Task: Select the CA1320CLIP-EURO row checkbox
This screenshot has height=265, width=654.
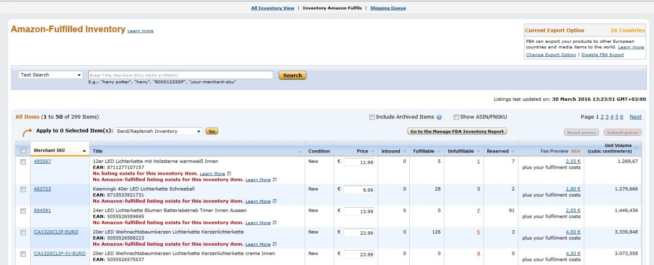Action: [24, 232]
